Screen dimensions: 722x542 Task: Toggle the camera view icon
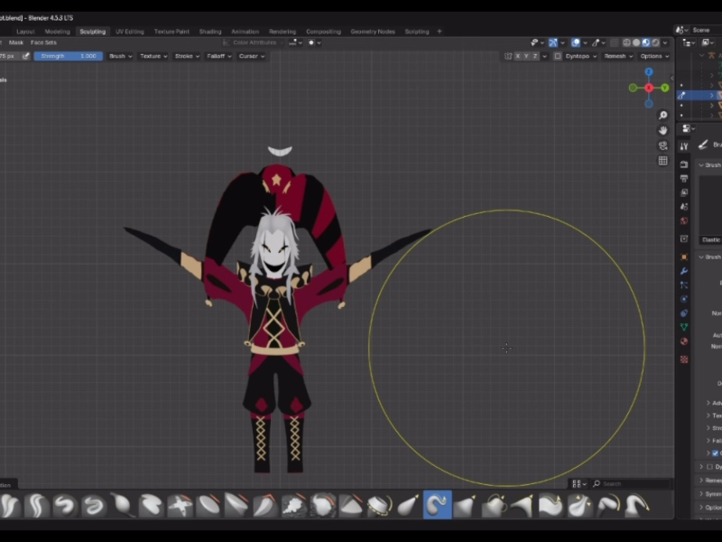pyautogui.click(x=662, y=145)
